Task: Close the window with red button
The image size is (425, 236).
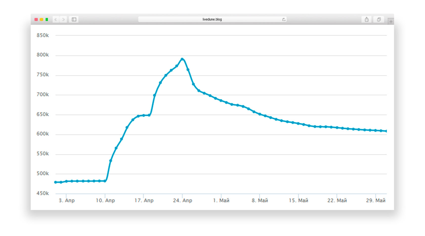Action: 36,19
